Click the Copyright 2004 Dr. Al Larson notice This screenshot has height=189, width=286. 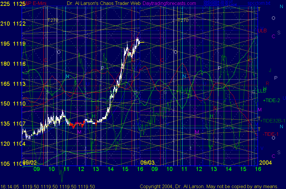[209, 187]
